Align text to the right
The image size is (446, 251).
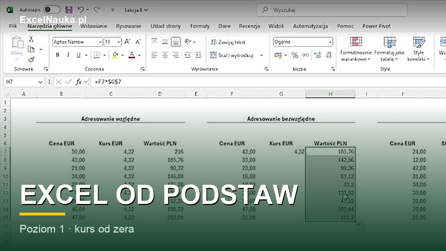point(176,55)
